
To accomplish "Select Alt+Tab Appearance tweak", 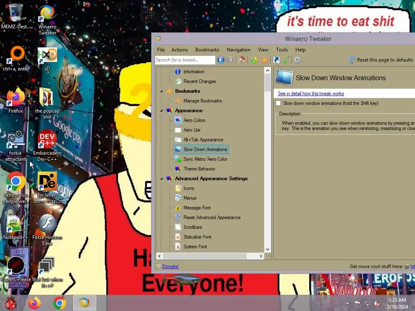I will click(203, 140).
